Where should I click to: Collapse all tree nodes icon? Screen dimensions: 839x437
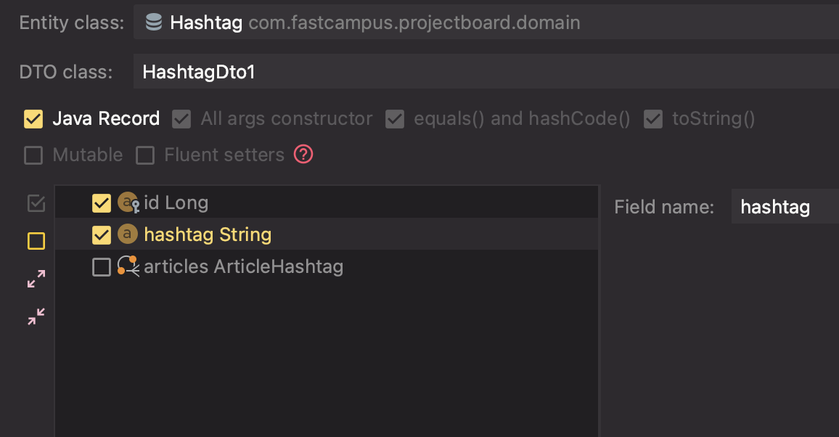click(36, 316)
